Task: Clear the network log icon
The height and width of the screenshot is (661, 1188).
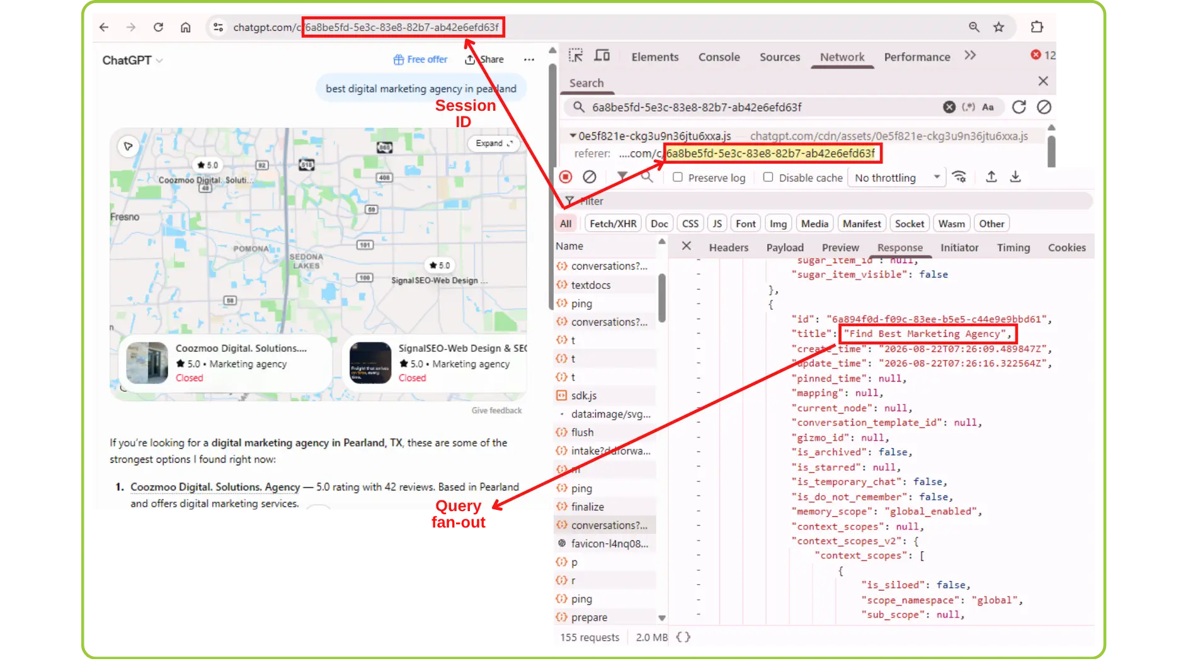Action: [x=590, y=177]
